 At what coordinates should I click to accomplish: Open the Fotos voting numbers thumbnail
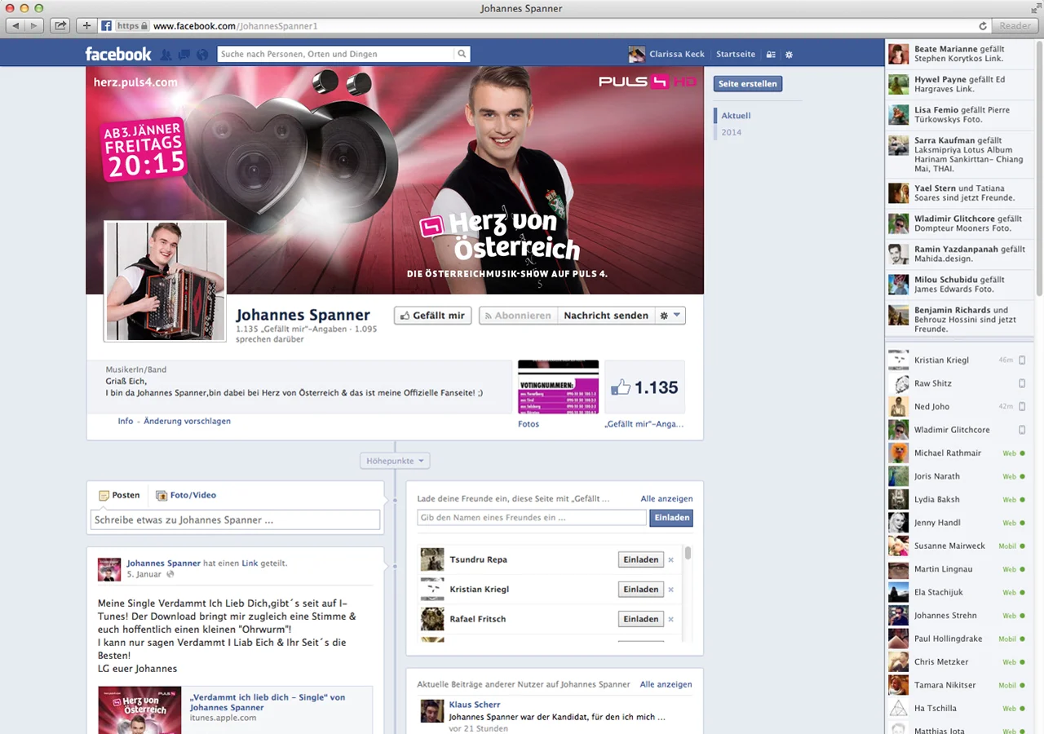tap(558, 387)
